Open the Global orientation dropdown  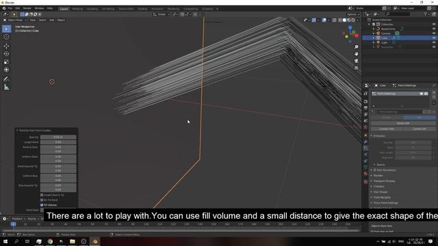(162, 14)
